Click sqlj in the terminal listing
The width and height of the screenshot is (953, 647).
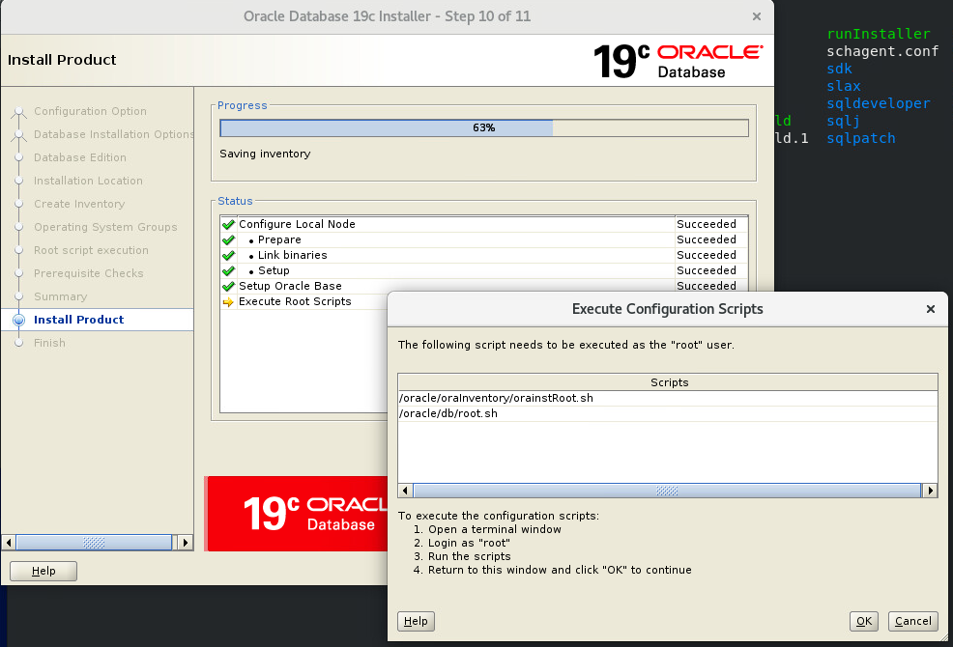point(844,121)
